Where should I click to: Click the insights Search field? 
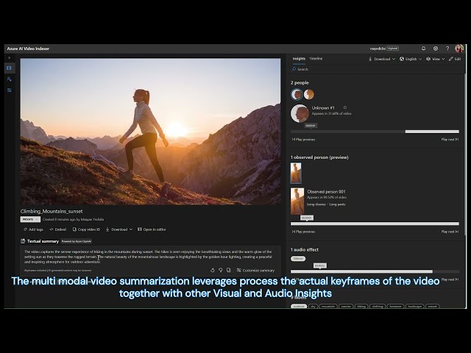(377, 69)
